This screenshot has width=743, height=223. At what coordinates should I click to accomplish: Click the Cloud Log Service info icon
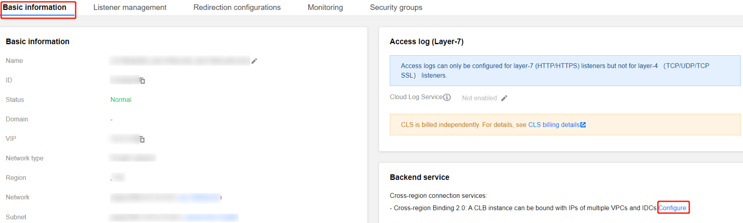[447, 97]
